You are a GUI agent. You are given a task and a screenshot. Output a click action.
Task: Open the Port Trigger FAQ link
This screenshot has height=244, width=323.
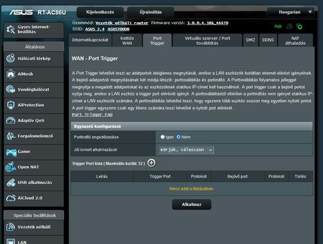92,115
